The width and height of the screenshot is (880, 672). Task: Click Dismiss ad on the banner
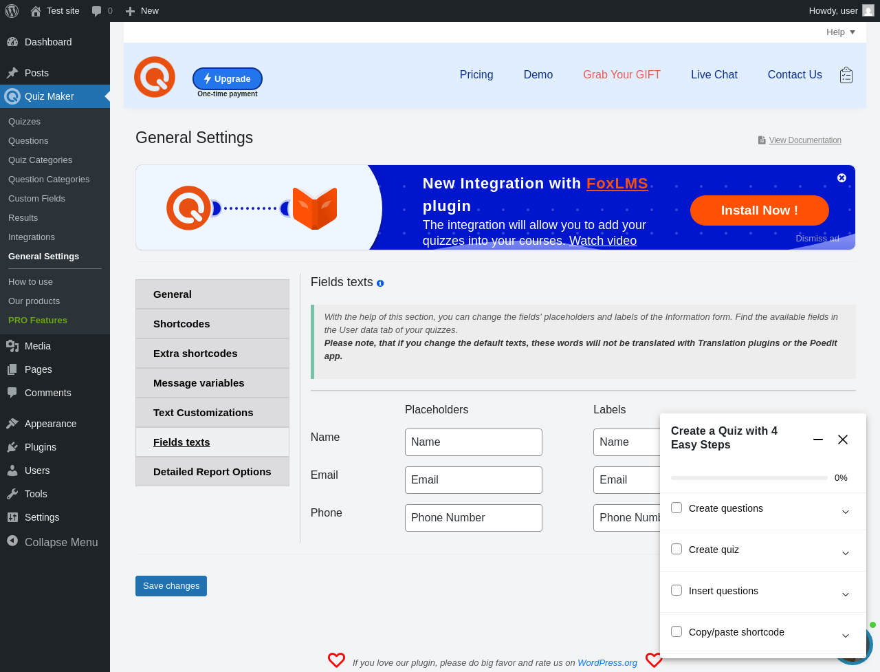click(817, 239)
